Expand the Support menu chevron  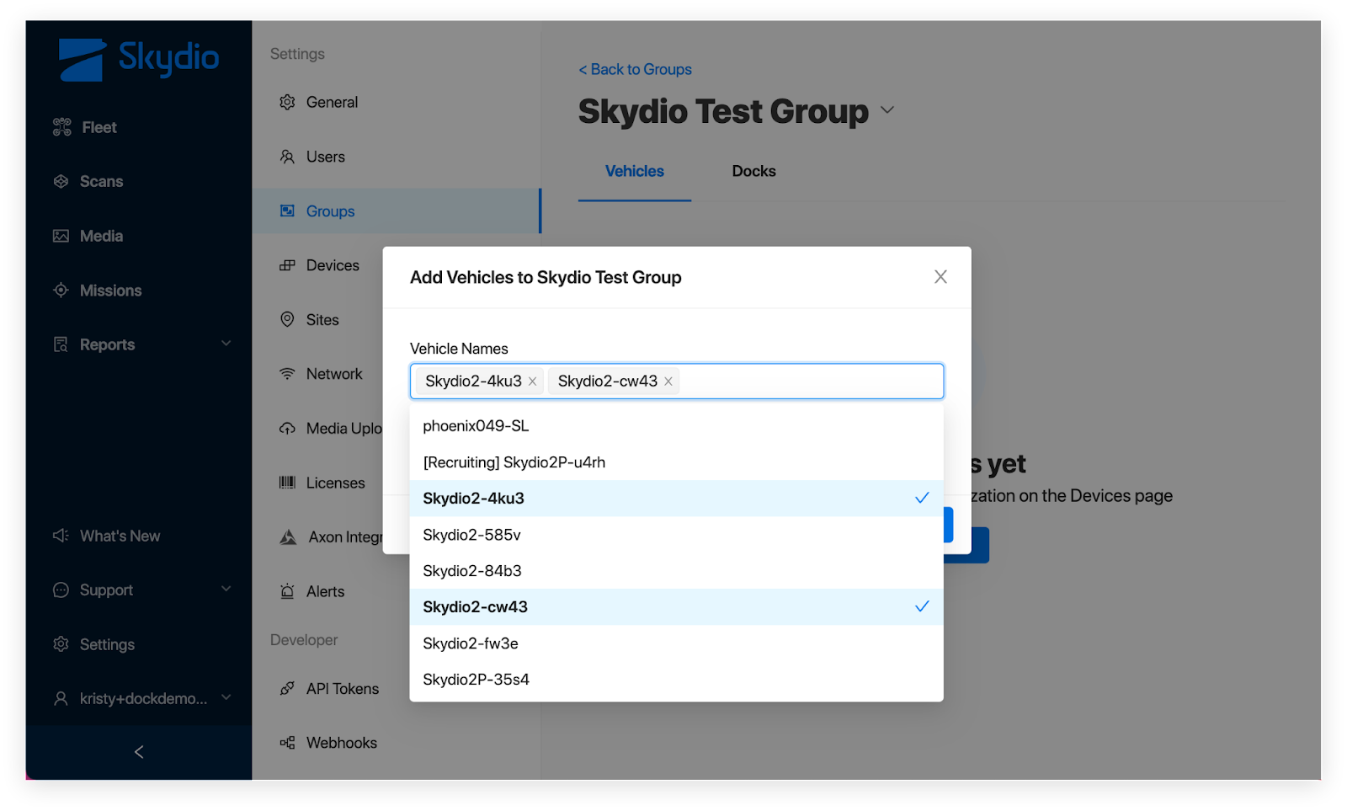point(226,589)
